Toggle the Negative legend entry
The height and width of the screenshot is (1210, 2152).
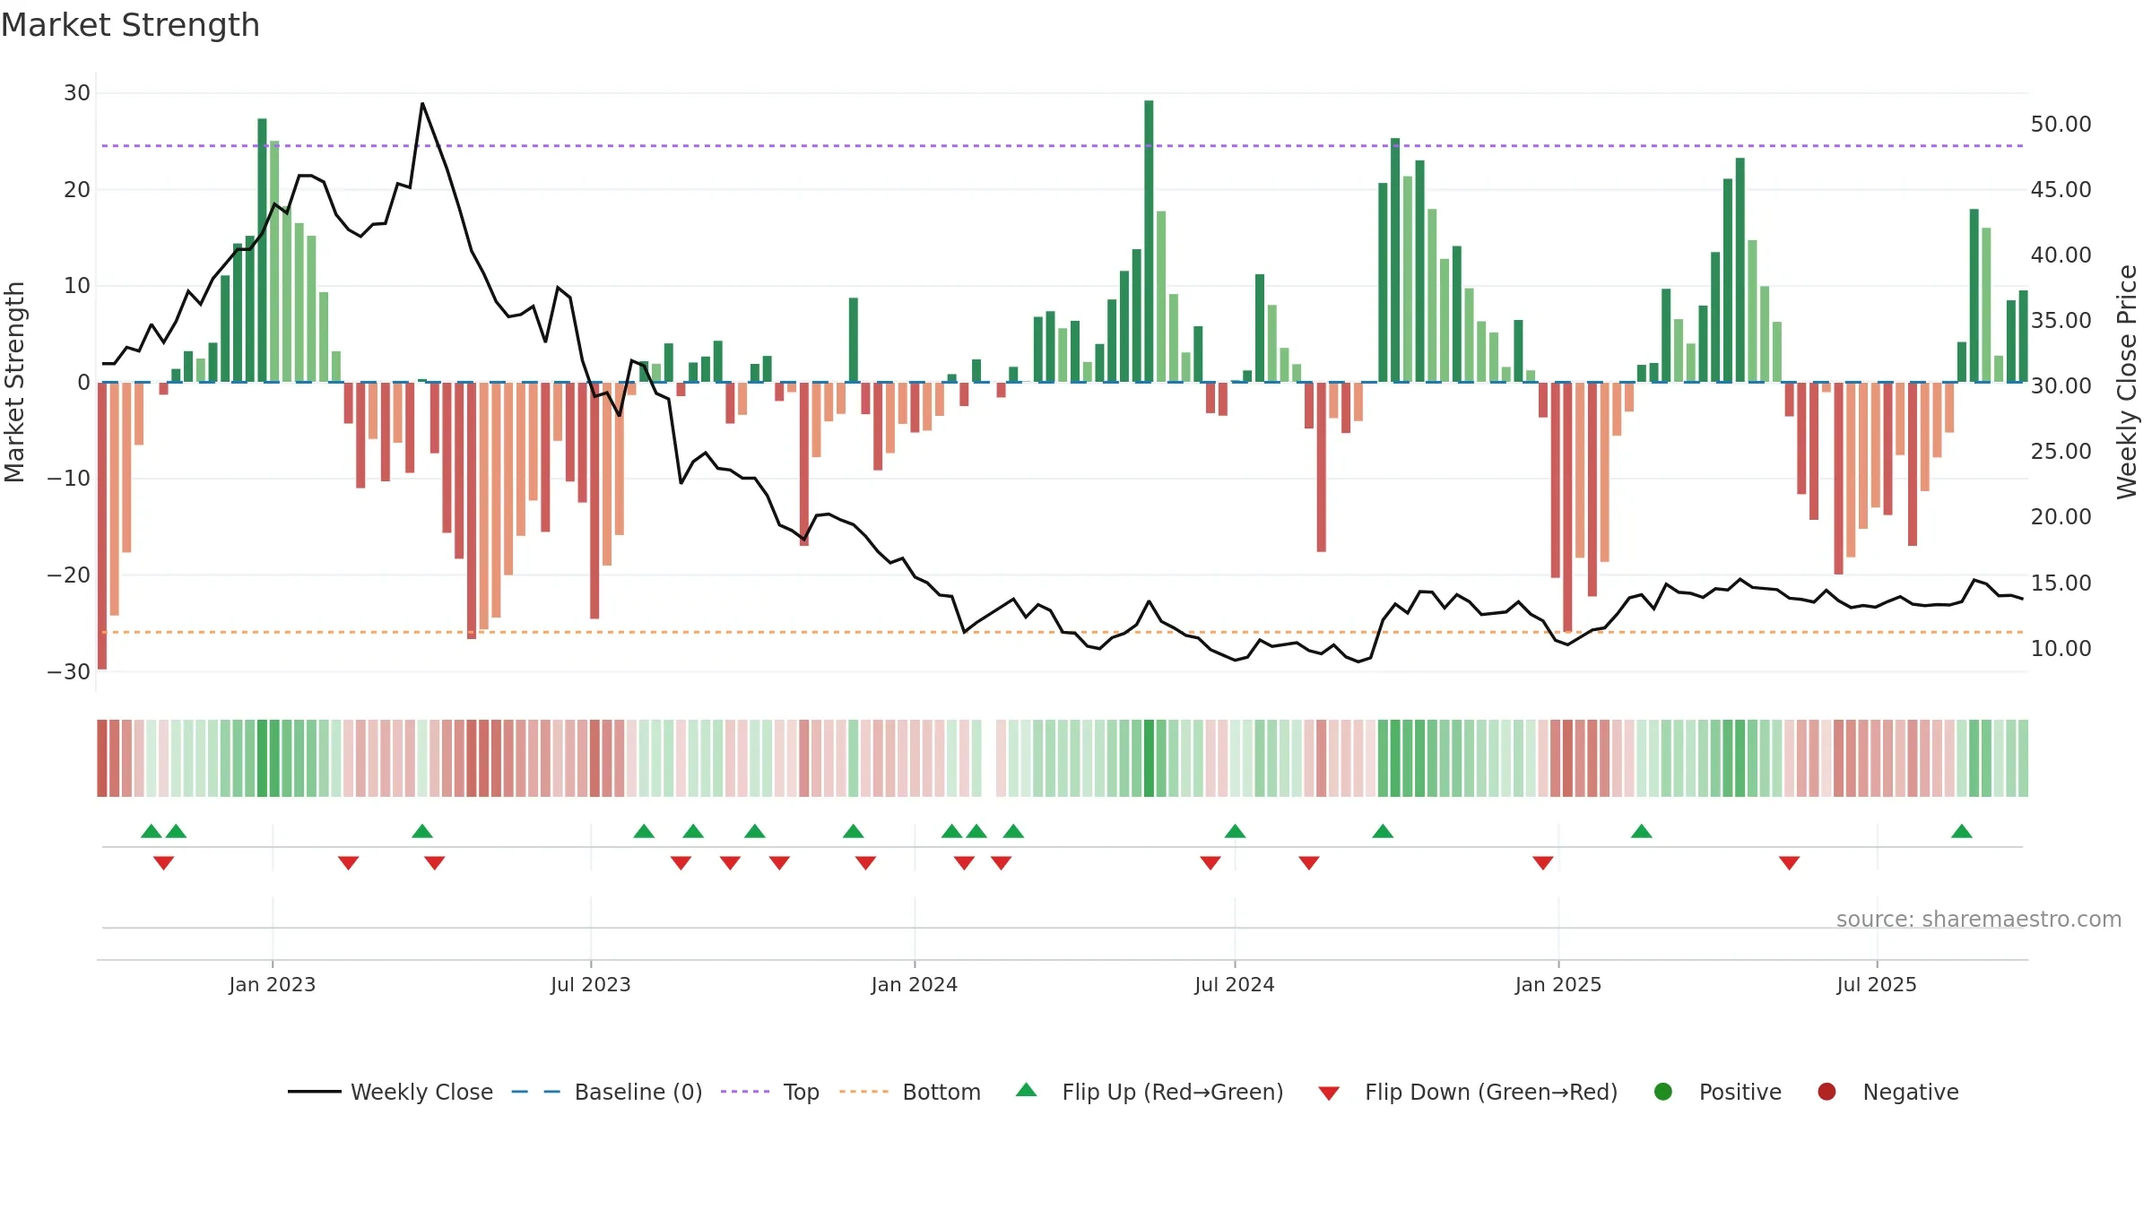(1887, 1092)
